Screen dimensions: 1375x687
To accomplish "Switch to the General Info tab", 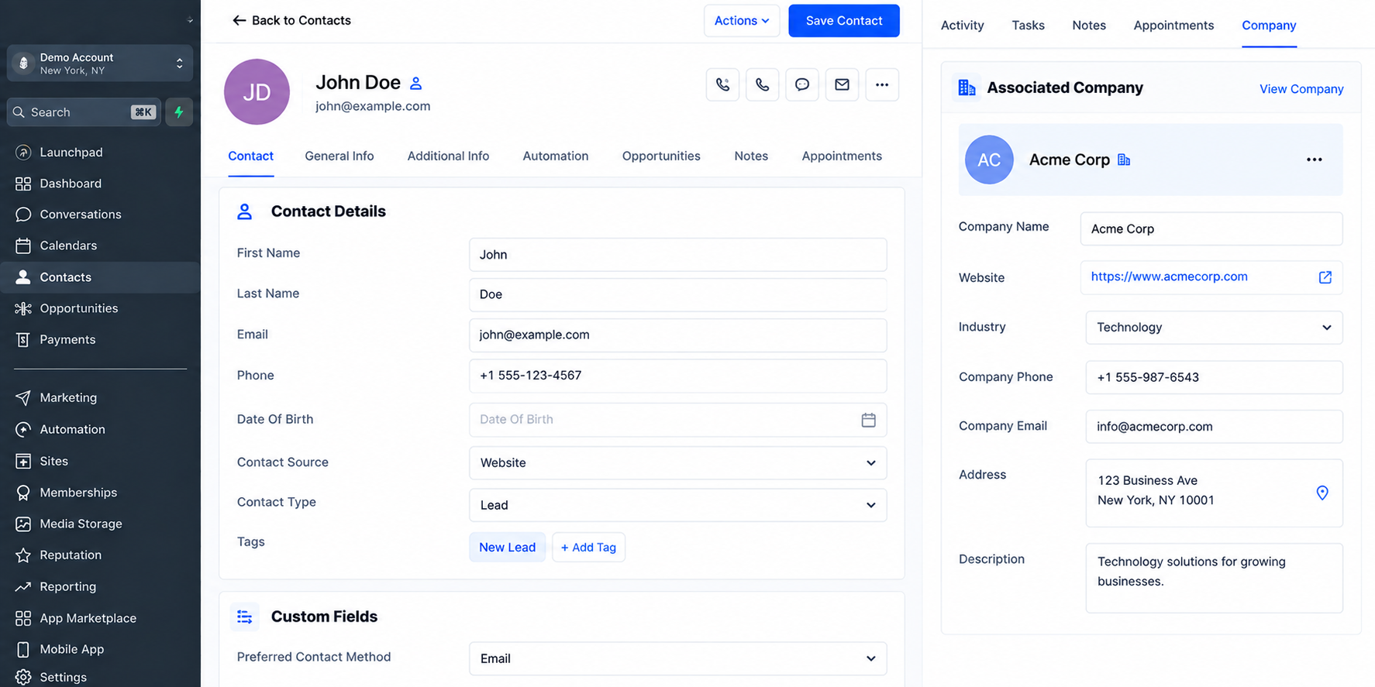I will coord(339,156).
